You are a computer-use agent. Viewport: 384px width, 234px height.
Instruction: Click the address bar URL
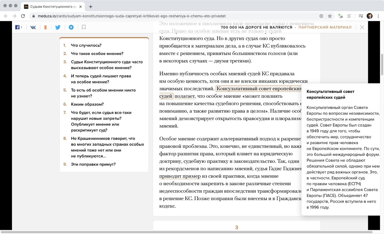tap(132, 16)
